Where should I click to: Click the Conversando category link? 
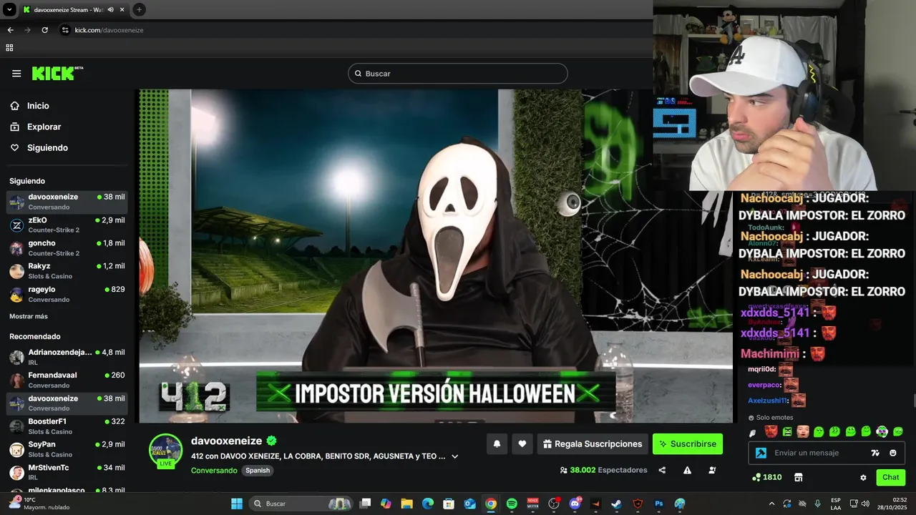tap(214, 471)
